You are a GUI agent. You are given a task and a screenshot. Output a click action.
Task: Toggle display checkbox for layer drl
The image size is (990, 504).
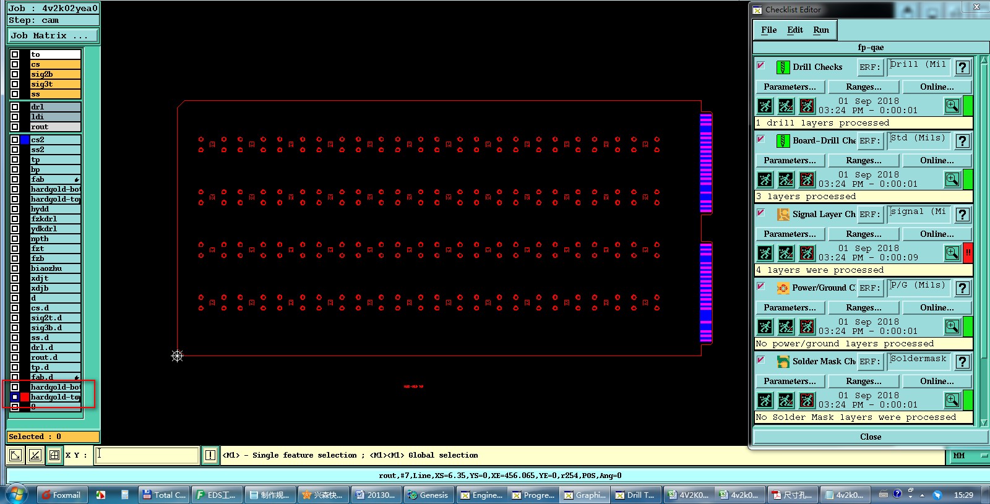[x=15, y=107]
